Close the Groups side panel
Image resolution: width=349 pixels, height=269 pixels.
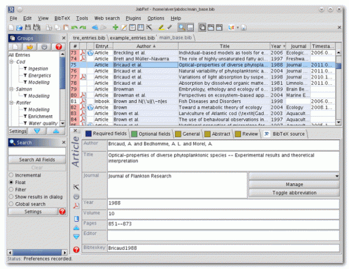[x=63, y=37]
